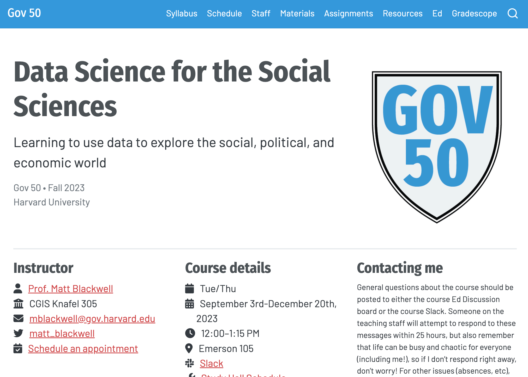Open the search magnifier icon

[513, 13]
